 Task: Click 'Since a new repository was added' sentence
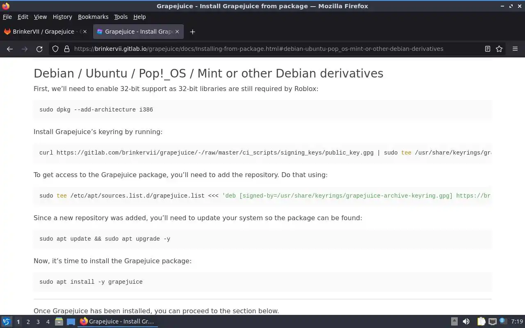[x=198, y=218]
